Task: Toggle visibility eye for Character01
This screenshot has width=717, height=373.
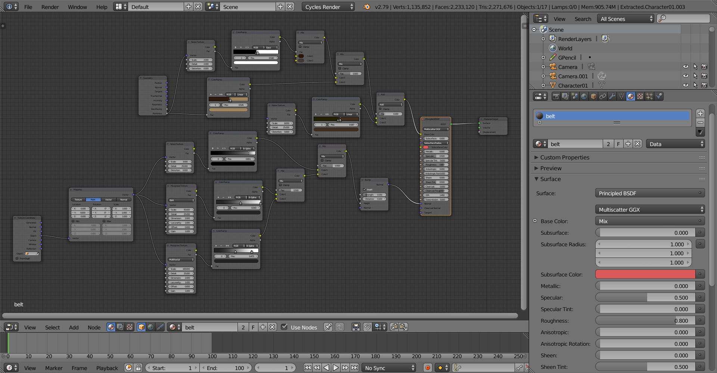Action: tap(686, 85)
